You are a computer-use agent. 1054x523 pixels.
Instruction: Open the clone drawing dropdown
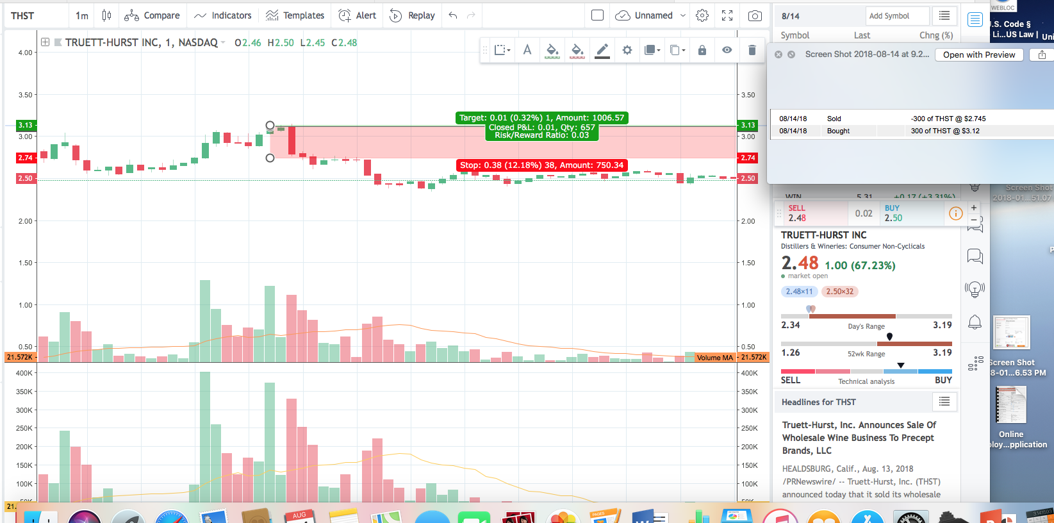coord(677,50)
